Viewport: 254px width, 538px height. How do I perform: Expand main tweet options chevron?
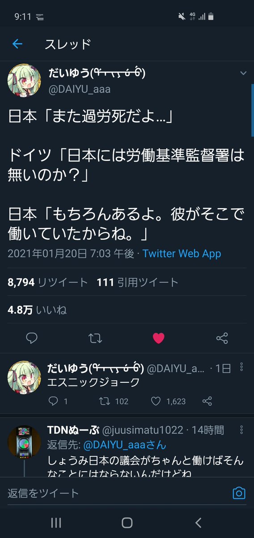tap(243, 73)
